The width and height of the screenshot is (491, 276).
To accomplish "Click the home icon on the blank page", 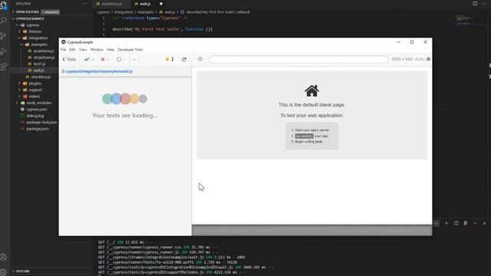I will click(x=311, y=90).
